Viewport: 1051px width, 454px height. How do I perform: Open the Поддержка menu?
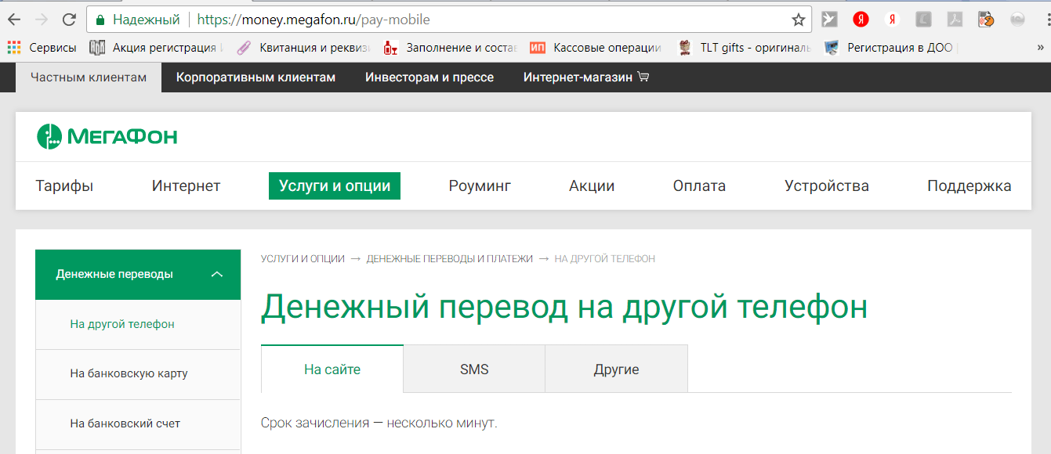click(x=969, y=186)
